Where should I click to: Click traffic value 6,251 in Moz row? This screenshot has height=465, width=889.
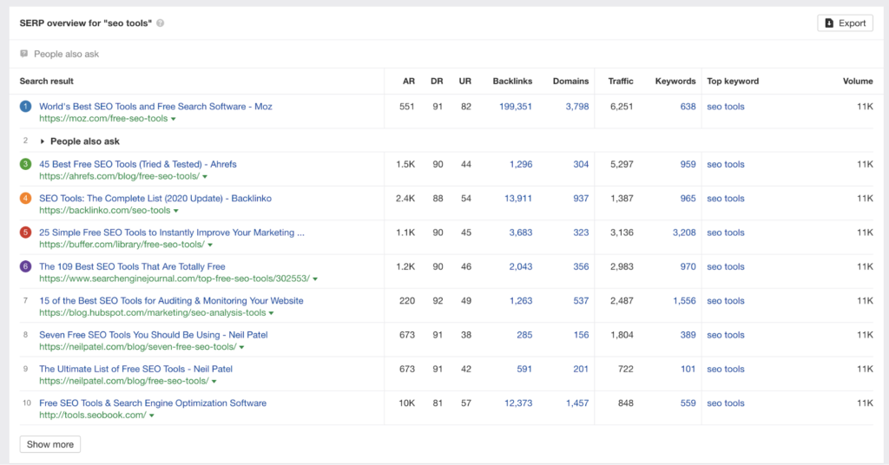pyautogui.click(x=622, y=107)
